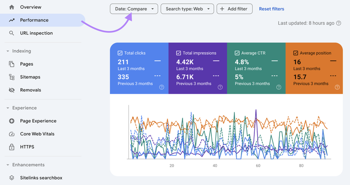The width and height of the screenshot is (350, 185).
Task: Click the Performance trend-line icon
Action: pyautogui.click(x=12, y=21)
